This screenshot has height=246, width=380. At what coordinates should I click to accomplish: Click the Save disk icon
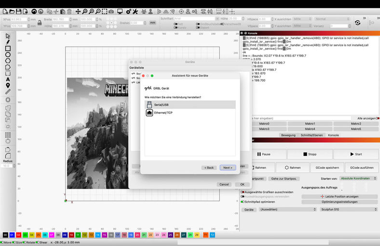point(18,12)
